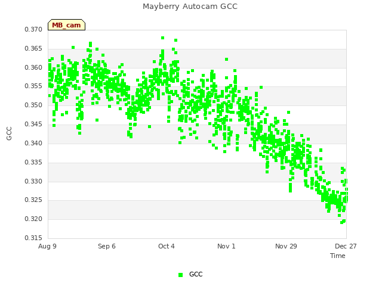Image resolution: width=382 pixels, height=286 pixels.
Task: Select the Sep 6 x-axis label
Action: click(x=107, y=246)
